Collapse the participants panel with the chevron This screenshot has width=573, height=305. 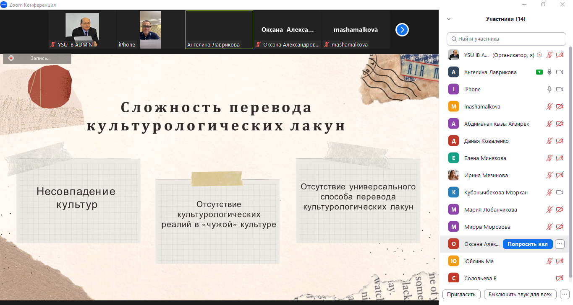point(449,19)
